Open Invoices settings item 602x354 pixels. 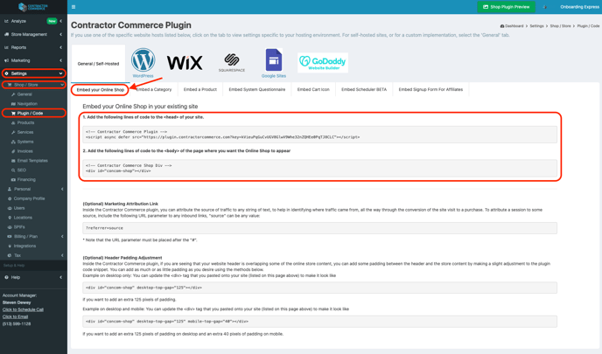pyautogui.click(x=25, y=151)
